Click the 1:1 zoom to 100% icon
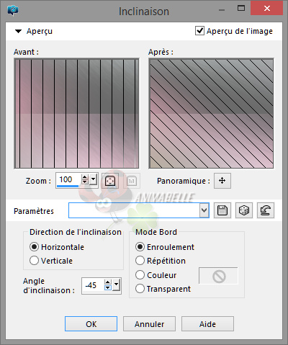The width and height of the screenshot is (288, 345). pyautogui.click(x=132, y=181)
